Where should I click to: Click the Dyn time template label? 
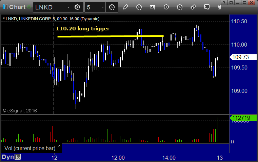[8, 157]
